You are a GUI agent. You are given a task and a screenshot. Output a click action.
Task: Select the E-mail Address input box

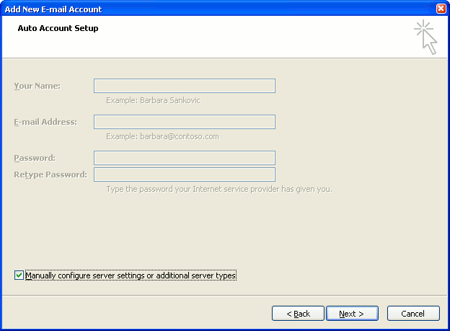click(184, 122)
